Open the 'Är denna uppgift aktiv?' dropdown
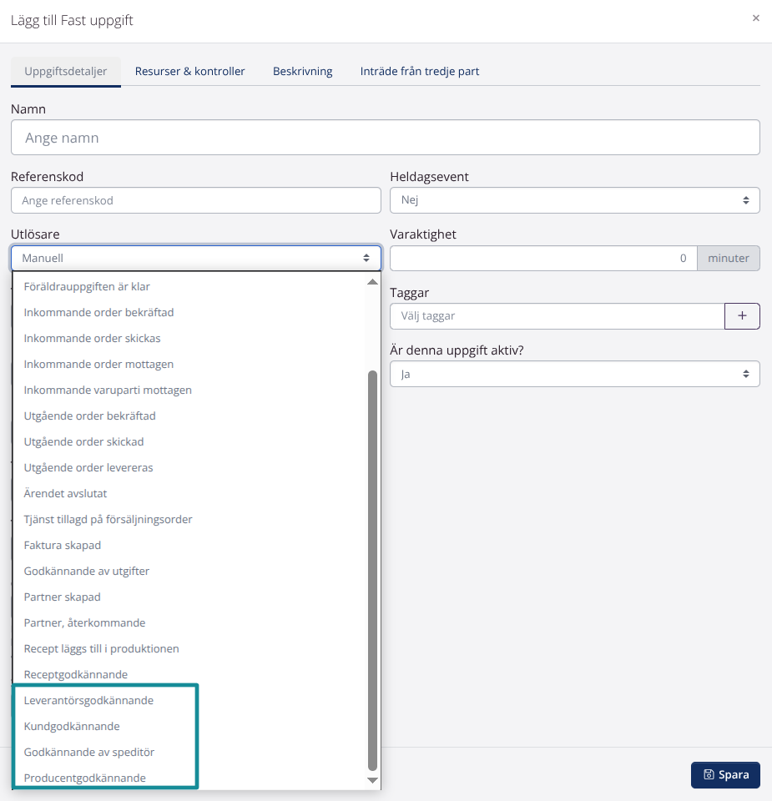This screenshot has width=772, height=801. (574, 375)
